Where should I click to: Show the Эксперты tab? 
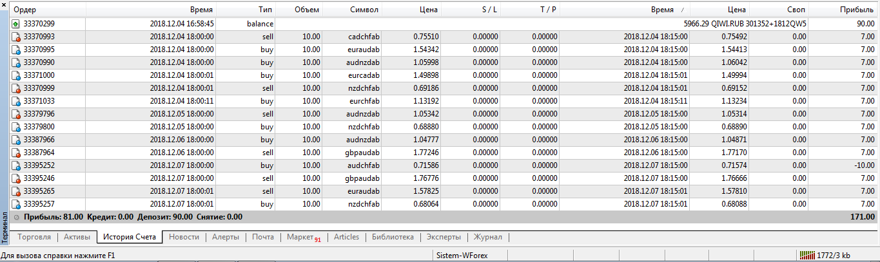[x=443, y=237]
